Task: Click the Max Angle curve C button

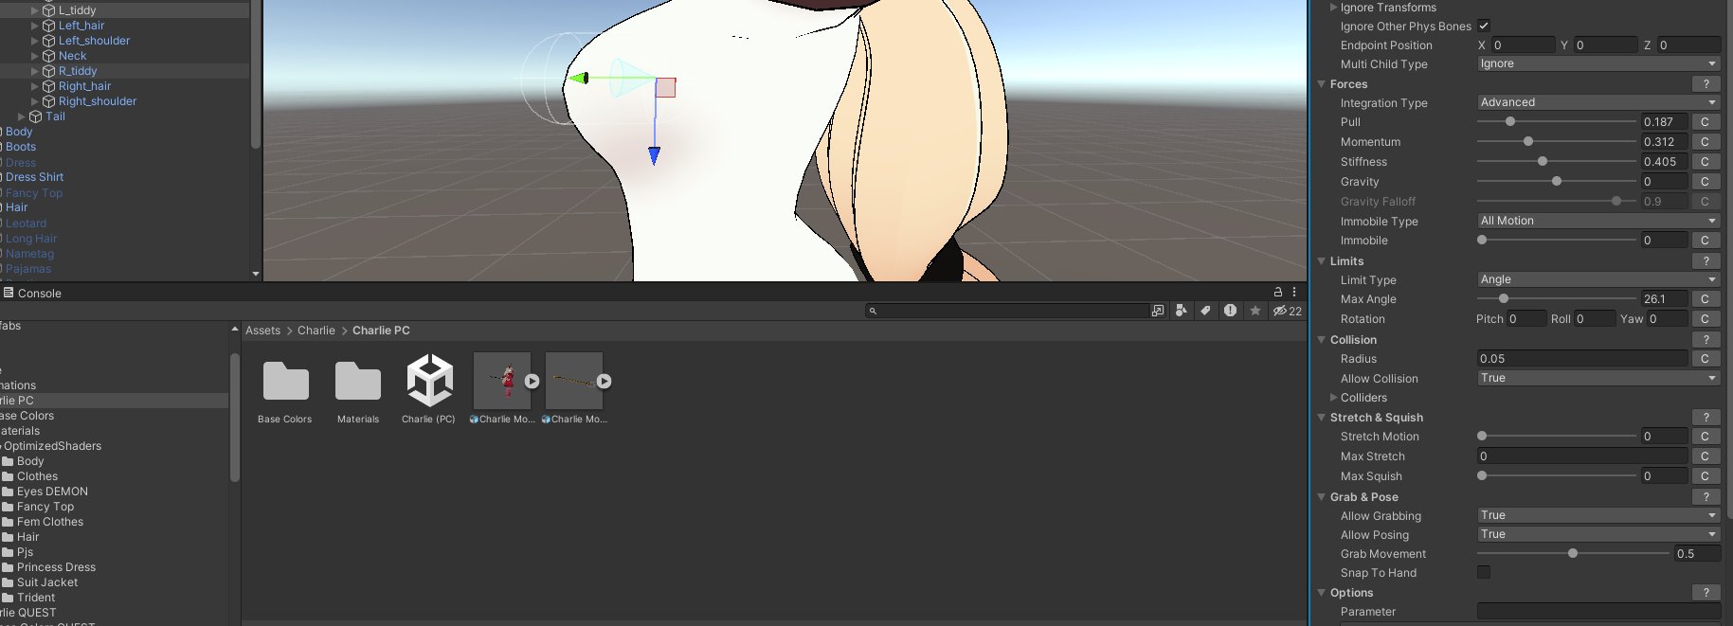Action: (x=1705, y=299)
